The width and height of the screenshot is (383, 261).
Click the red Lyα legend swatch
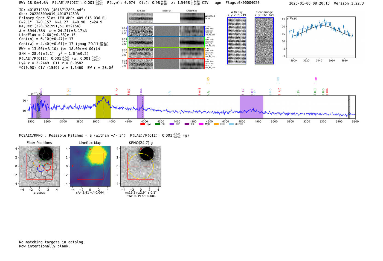click(143, 124)
